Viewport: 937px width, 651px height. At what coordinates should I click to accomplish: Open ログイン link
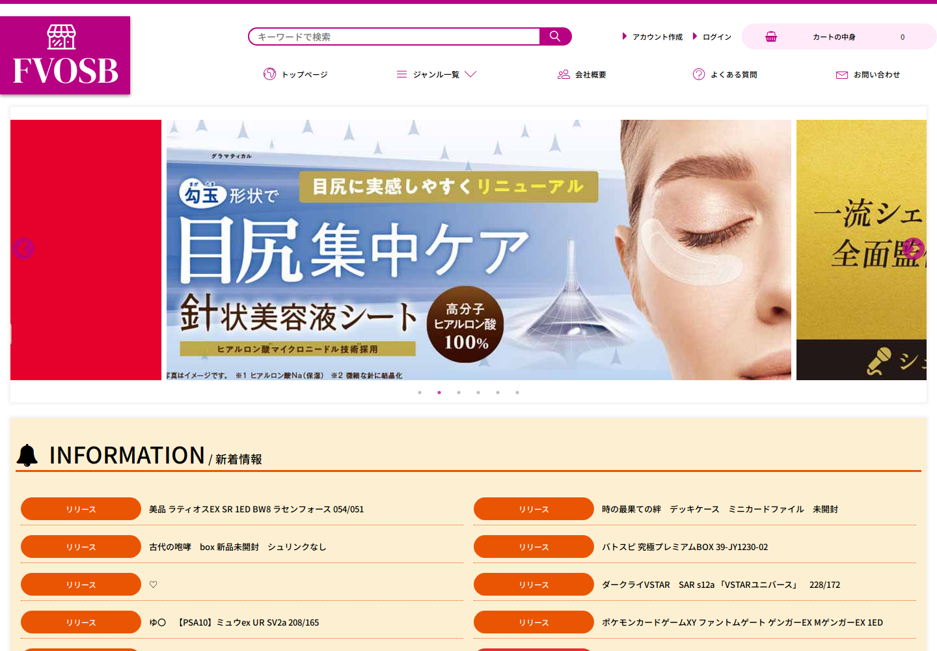pyautogui.click(x=717, y=37)
